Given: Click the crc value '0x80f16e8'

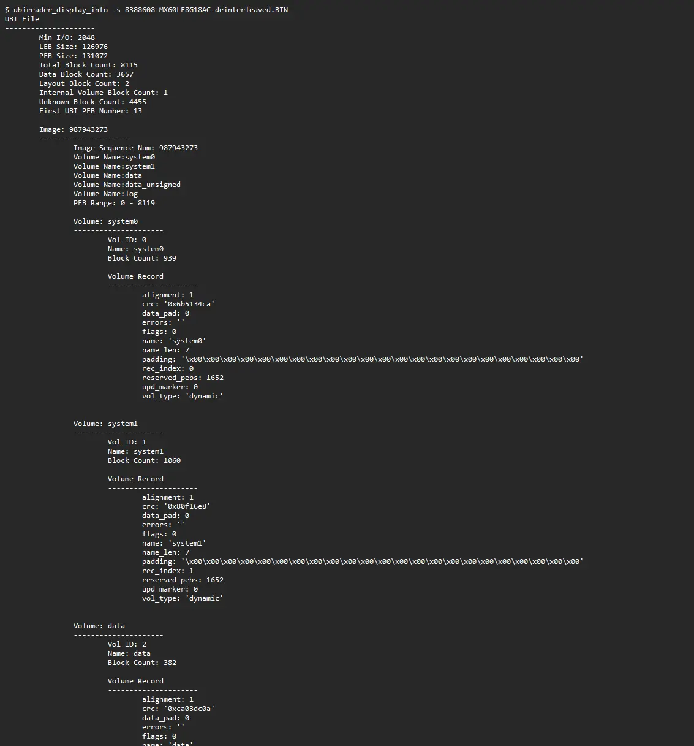Looking at the screenshot, I should tap(189, 506).
